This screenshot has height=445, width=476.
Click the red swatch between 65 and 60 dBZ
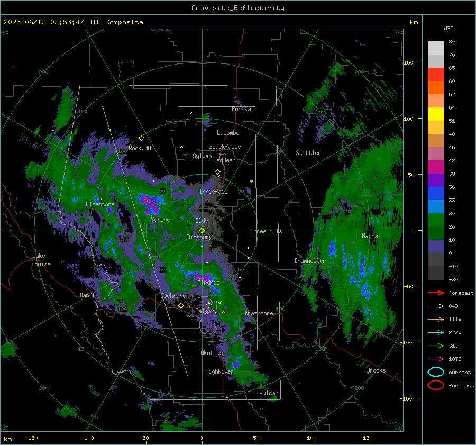436,75
